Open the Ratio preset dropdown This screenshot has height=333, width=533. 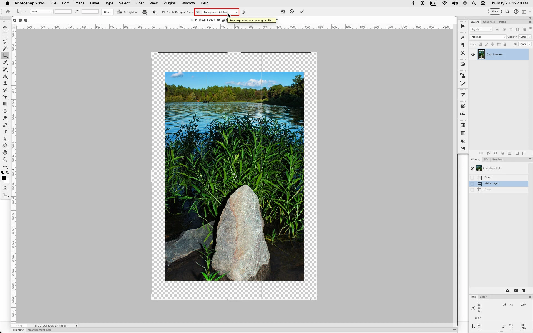[x=42, y=12]
